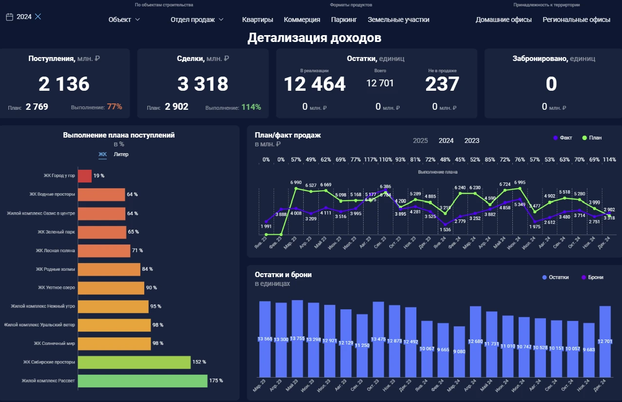
Task: Select Региональные офисы territory filter
Action: 576,20
